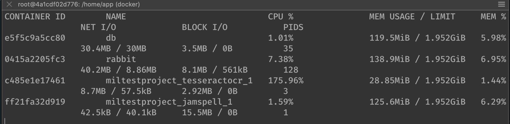Click the 175.96% CPU value

point(285,81)
